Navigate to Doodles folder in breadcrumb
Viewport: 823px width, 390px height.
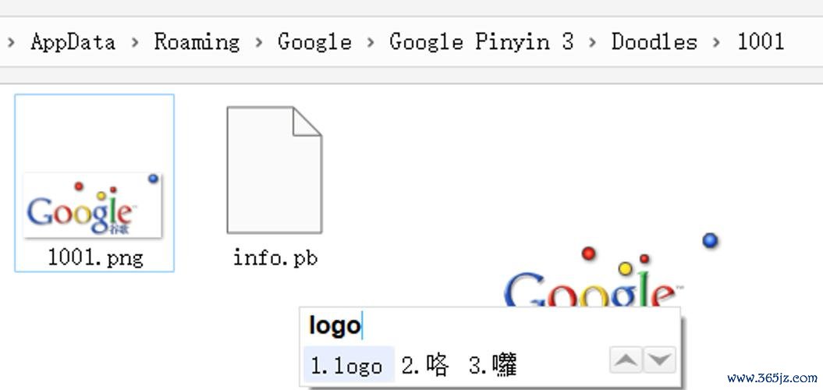[654, 42]
